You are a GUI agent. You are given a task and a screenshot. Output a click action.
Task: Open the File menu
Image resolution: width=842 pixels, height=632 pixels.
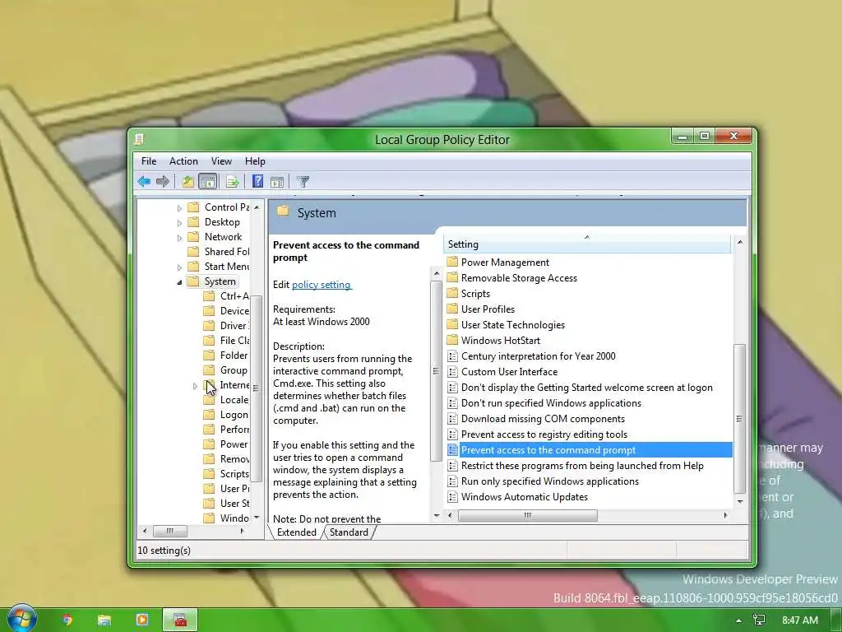point(149,161)
